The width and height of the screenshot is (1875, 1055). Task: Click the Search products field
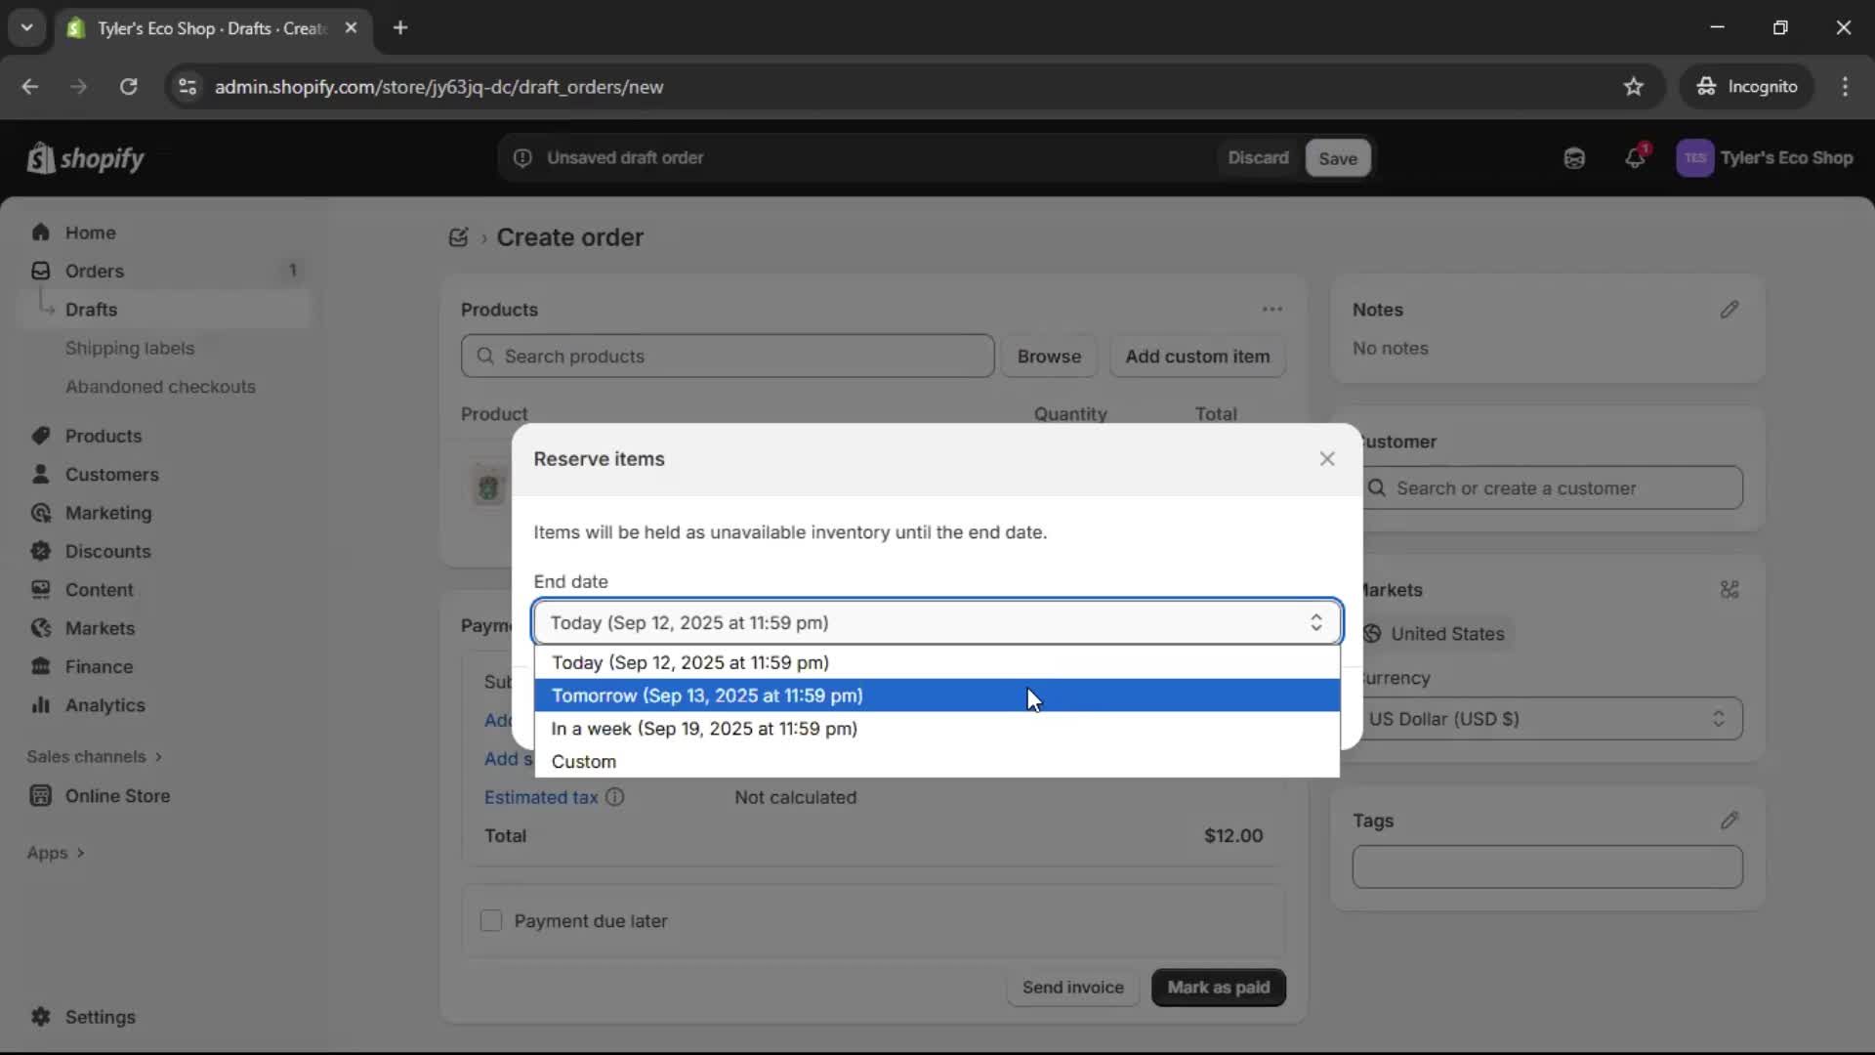coord(728,357)
